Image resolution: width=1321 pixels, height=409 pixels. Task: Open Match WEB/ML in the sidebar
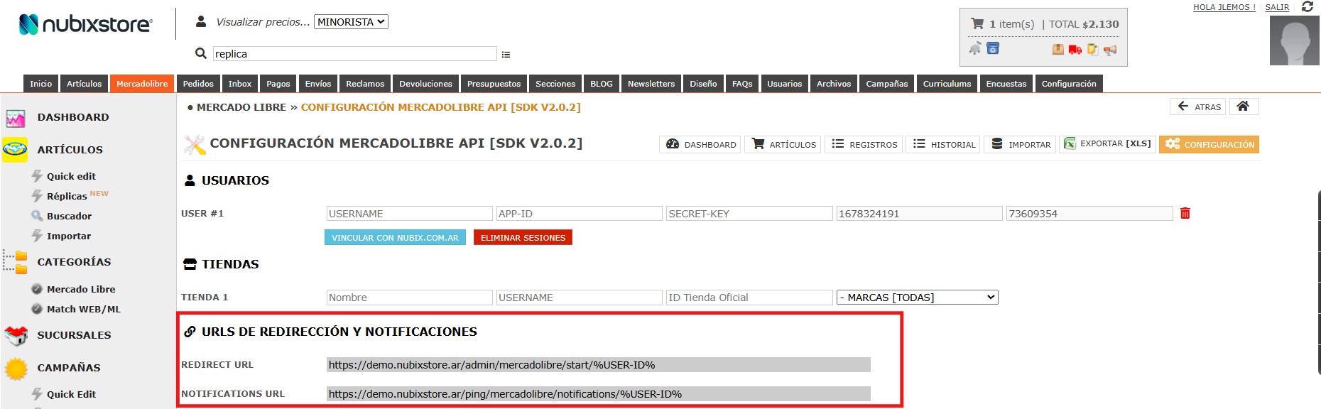pyautogui.click(x=84, y=309)
